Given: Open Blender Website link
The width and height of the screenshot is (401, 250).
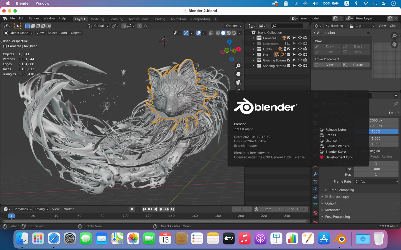Looking at the screenshot, I should (x=337, y=146).
